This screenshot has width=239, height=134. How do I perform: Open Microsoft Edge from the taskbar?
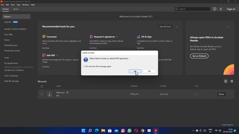pos(97,131)
